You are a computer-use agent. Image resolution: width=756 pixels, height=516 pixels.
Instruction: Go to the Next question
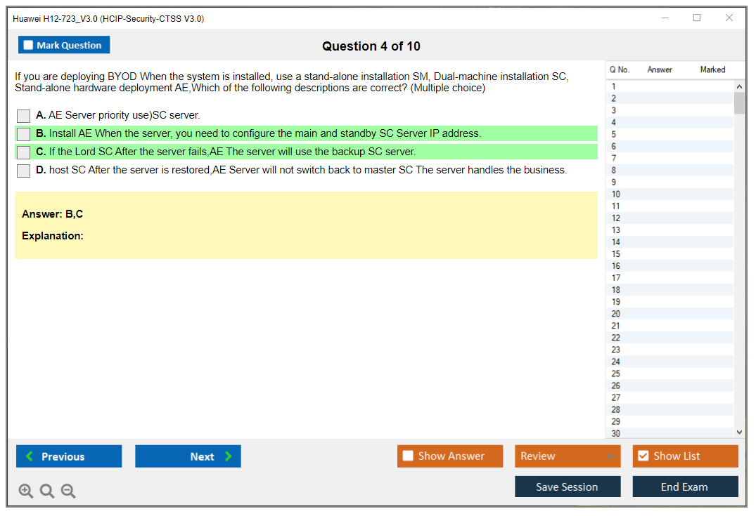pos(188,456)
